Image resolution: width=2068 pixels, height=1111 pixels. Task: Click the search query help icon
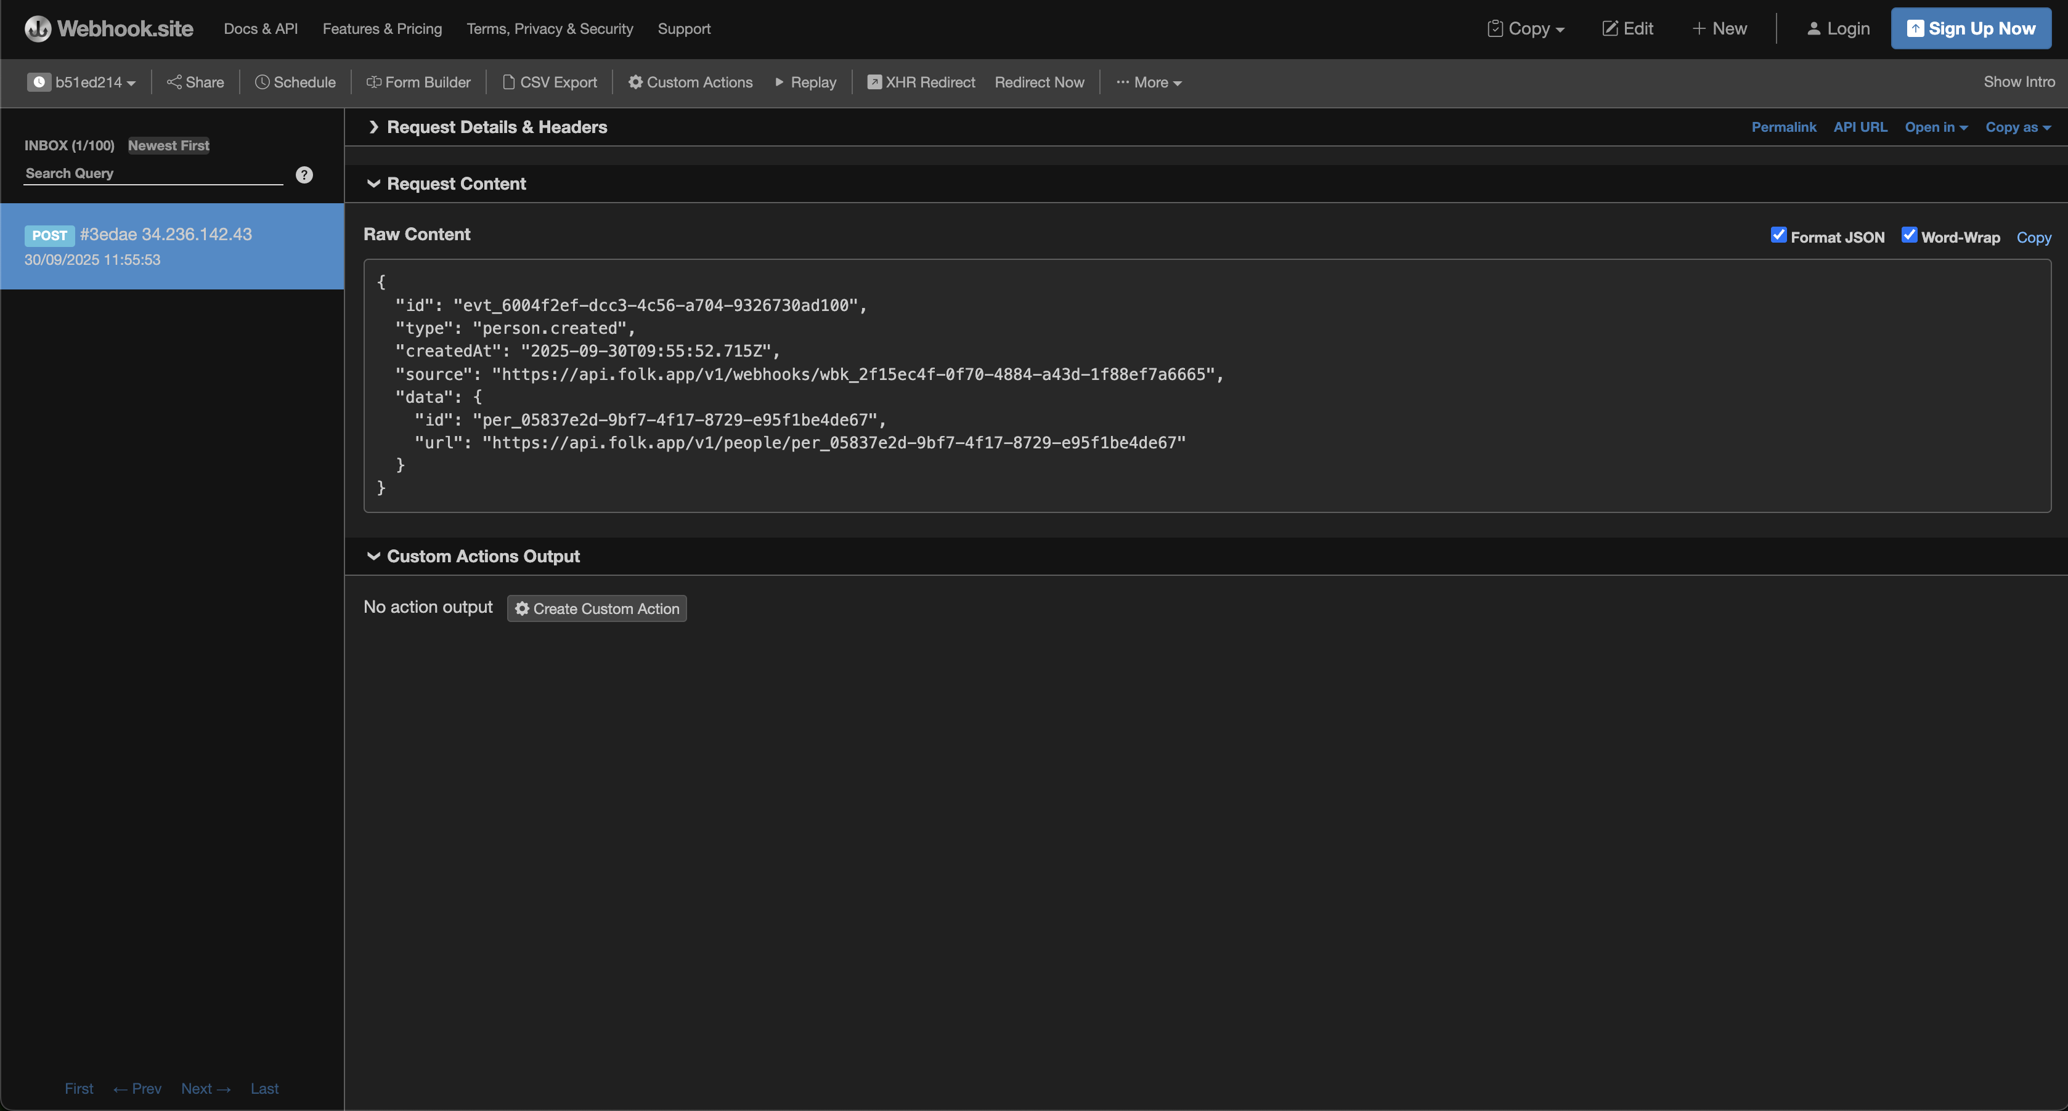tap(304, 175)
